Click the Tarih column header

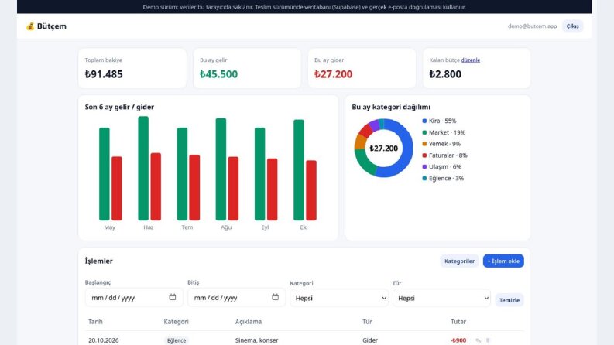[95, 322]
